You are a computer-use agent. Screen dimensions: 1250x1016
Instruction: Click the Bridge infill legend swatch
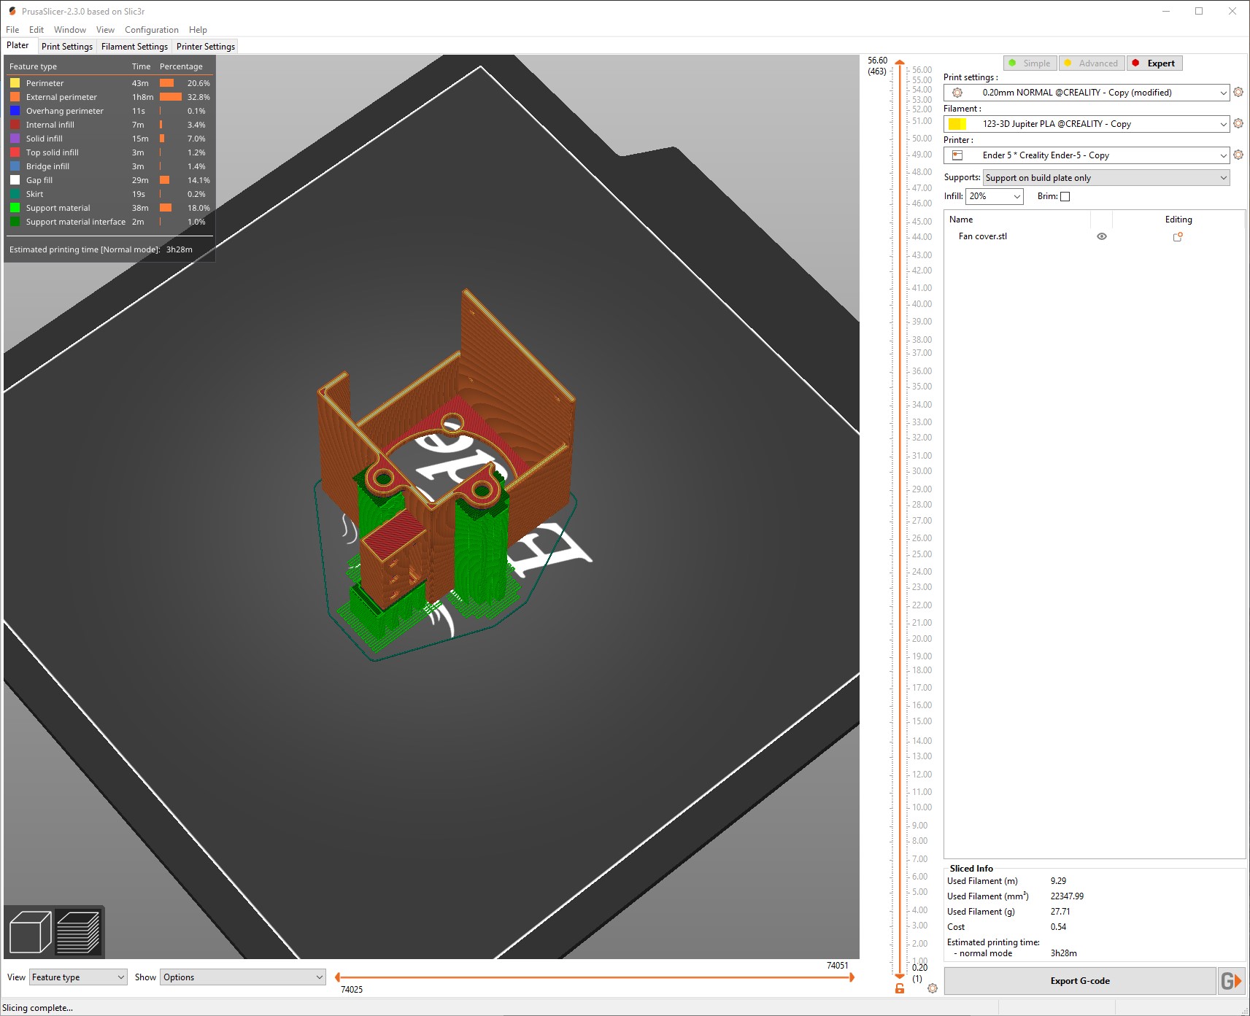point(15,166)
